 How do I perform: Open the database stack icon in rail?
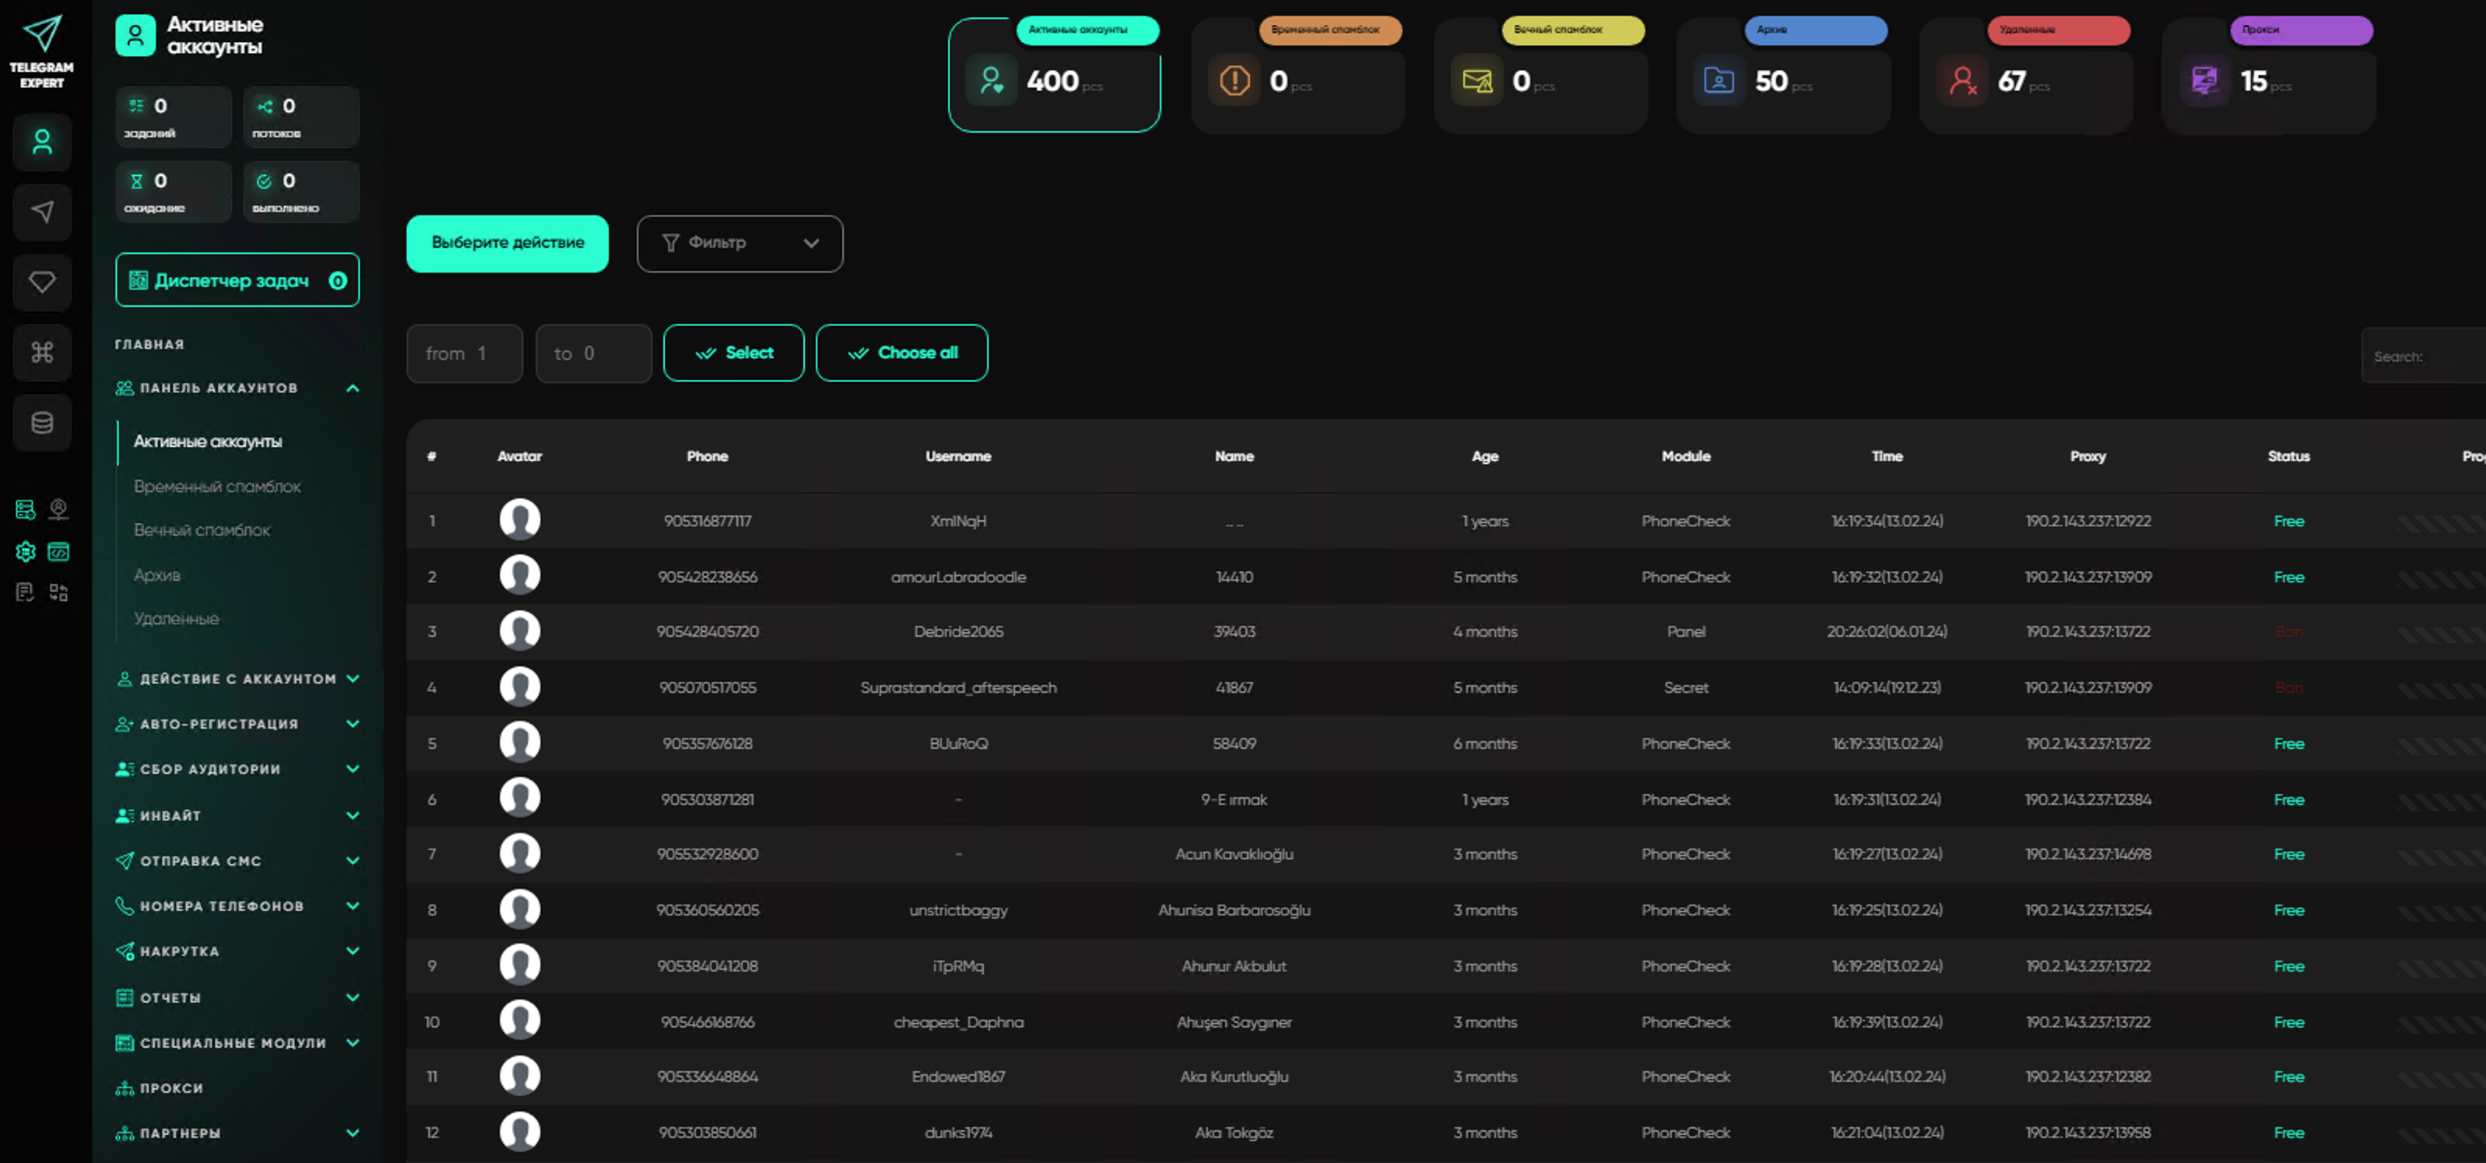click(x=41, y=423)
